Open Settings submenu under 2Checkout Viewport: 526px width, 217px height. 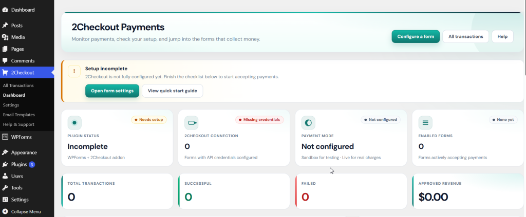point(11,105)
